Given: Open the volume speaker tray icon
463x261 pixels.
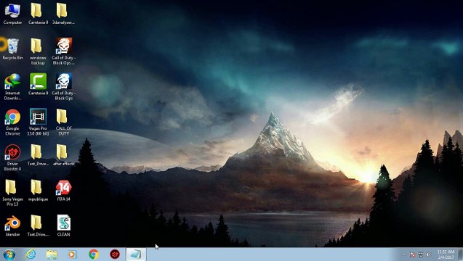Looking at the screenshot, I should tap(429, 254).
